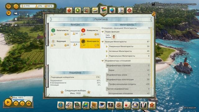Screen dimensions: 199x112
Task: Open the suit and tie icon
Action: tap(144, 105)
